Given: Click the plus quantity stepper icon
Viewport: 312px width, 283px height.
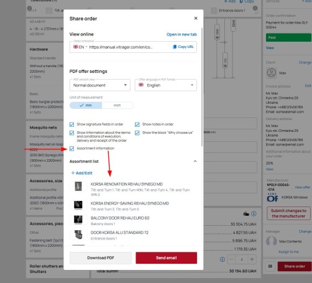Looking at the screenshot, I should [252, 259].
